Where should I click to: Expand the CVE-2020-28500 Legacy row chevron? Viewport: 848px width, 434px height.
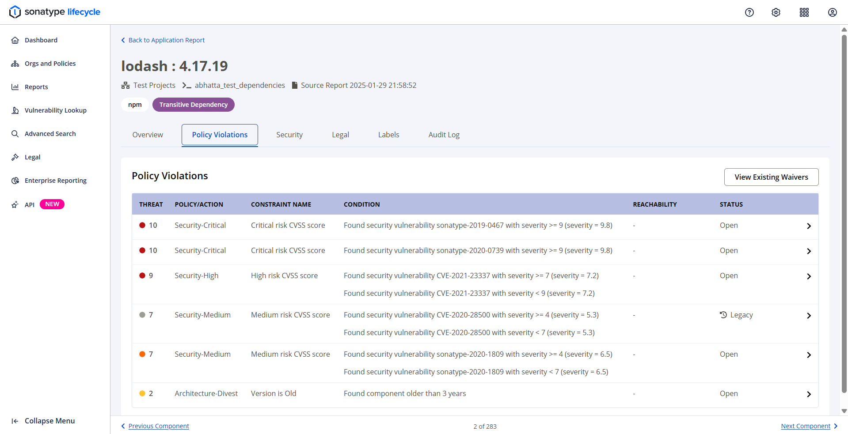click(x=809, y=316)
